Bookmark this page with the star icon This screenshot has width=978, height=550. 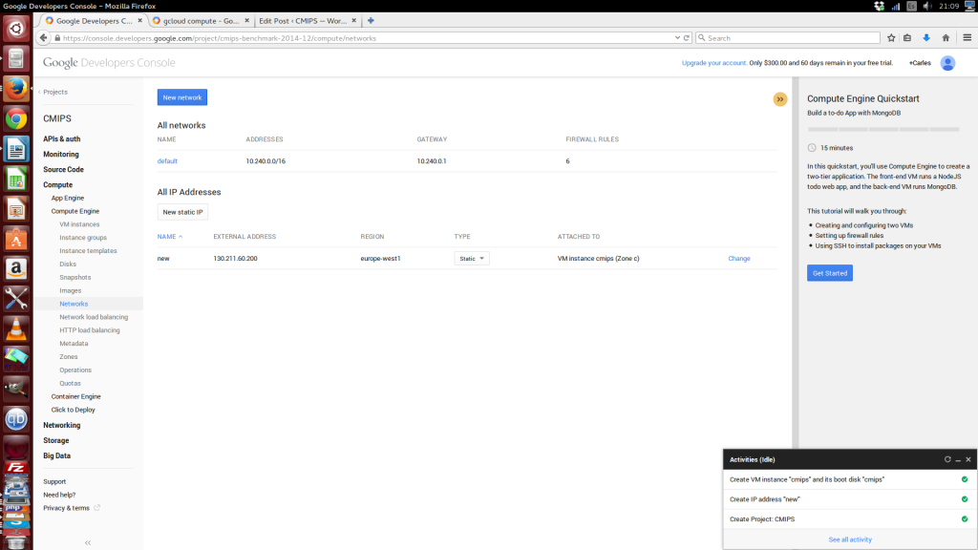[x=891, y=38]
